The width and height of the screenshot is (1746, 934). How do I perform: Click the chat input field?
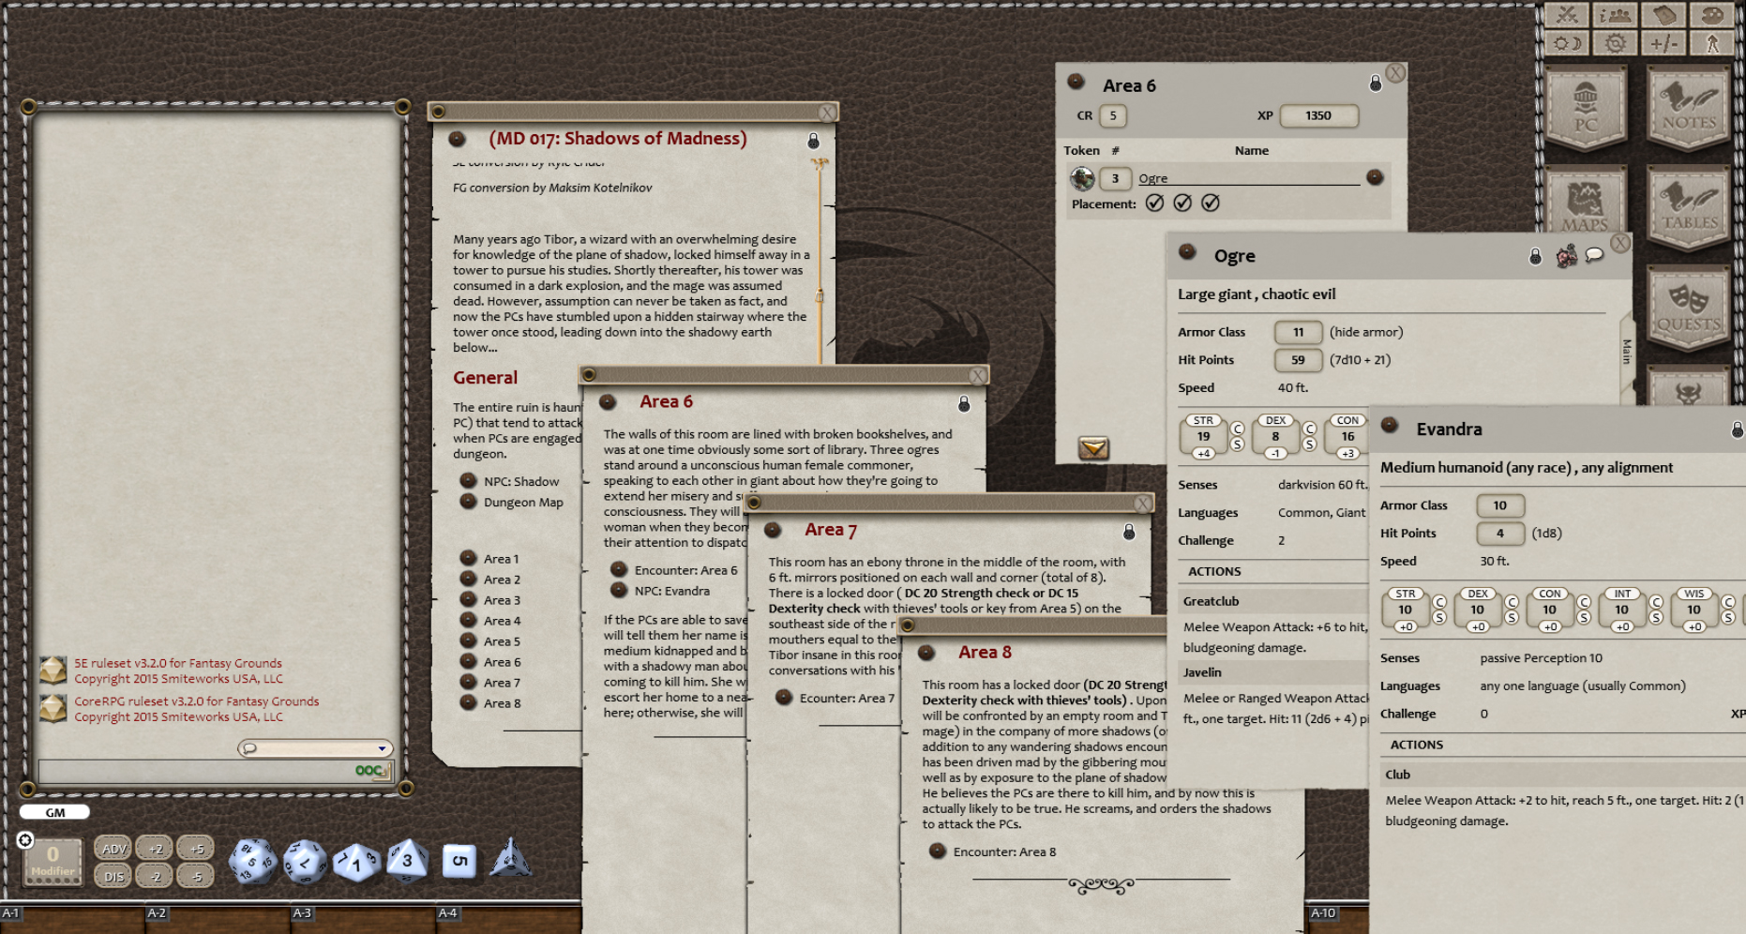[206, 771]
